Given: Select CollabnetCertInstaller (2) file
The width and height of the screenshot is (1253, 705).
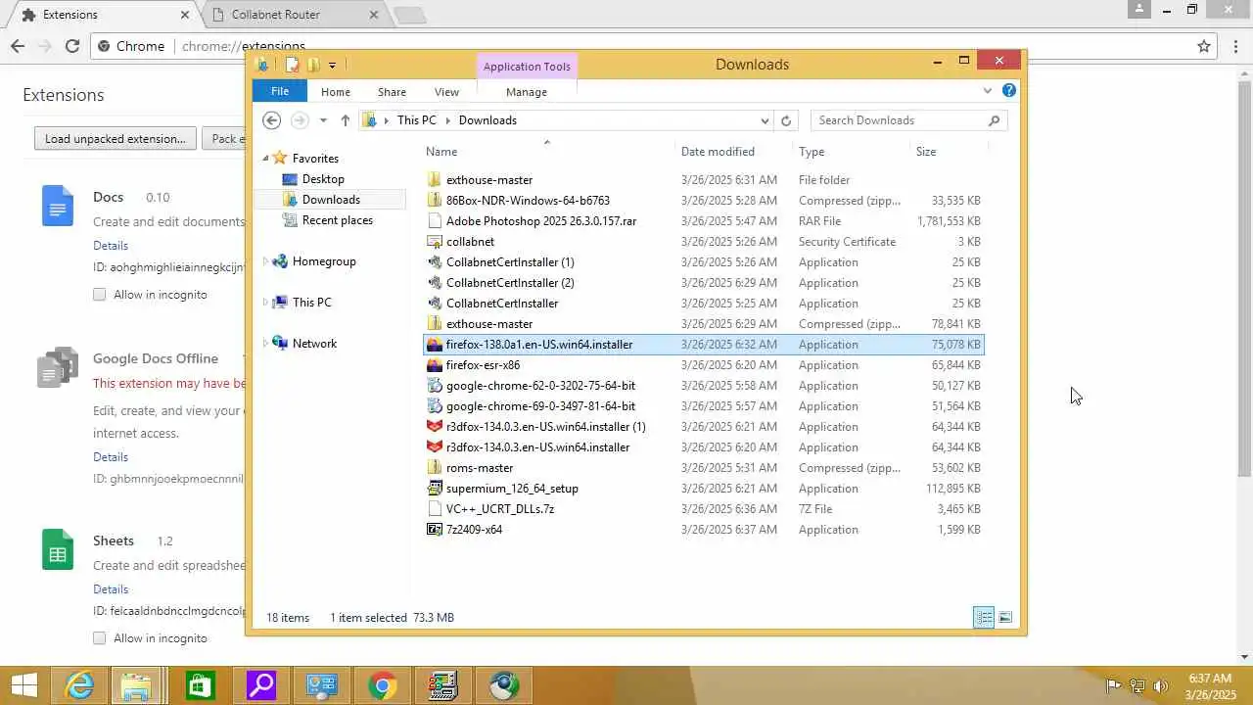Looking at the screenshot, I should pyautogui.click(x=510, y=283).
